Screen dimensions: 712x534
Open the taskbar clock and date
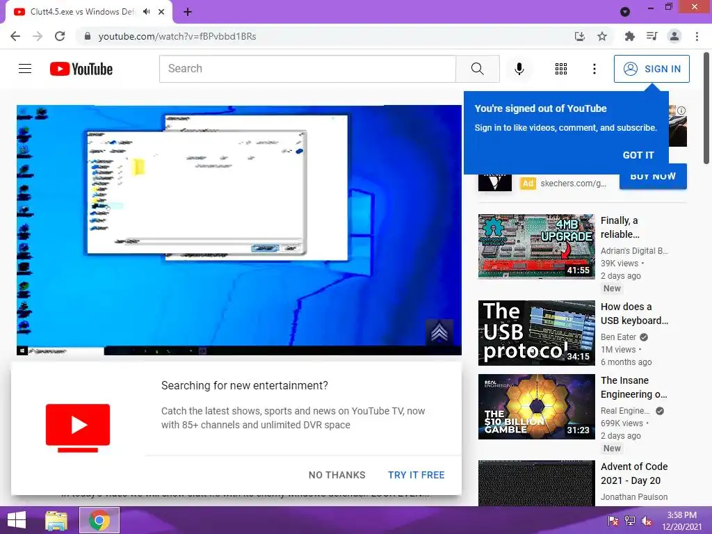click(x=681, y=521)
